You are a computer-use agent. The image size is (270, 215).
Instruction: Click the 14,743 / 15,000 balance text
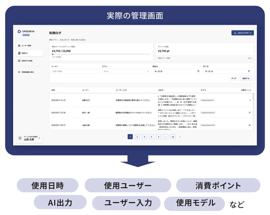pos(61,51)
